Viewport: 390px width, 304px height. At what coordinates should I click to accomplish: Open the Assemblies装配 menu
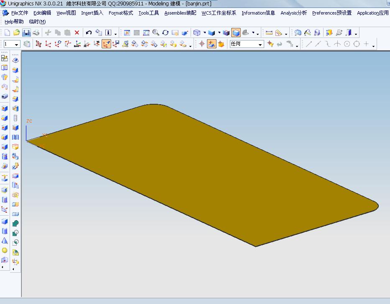point(180,13)
